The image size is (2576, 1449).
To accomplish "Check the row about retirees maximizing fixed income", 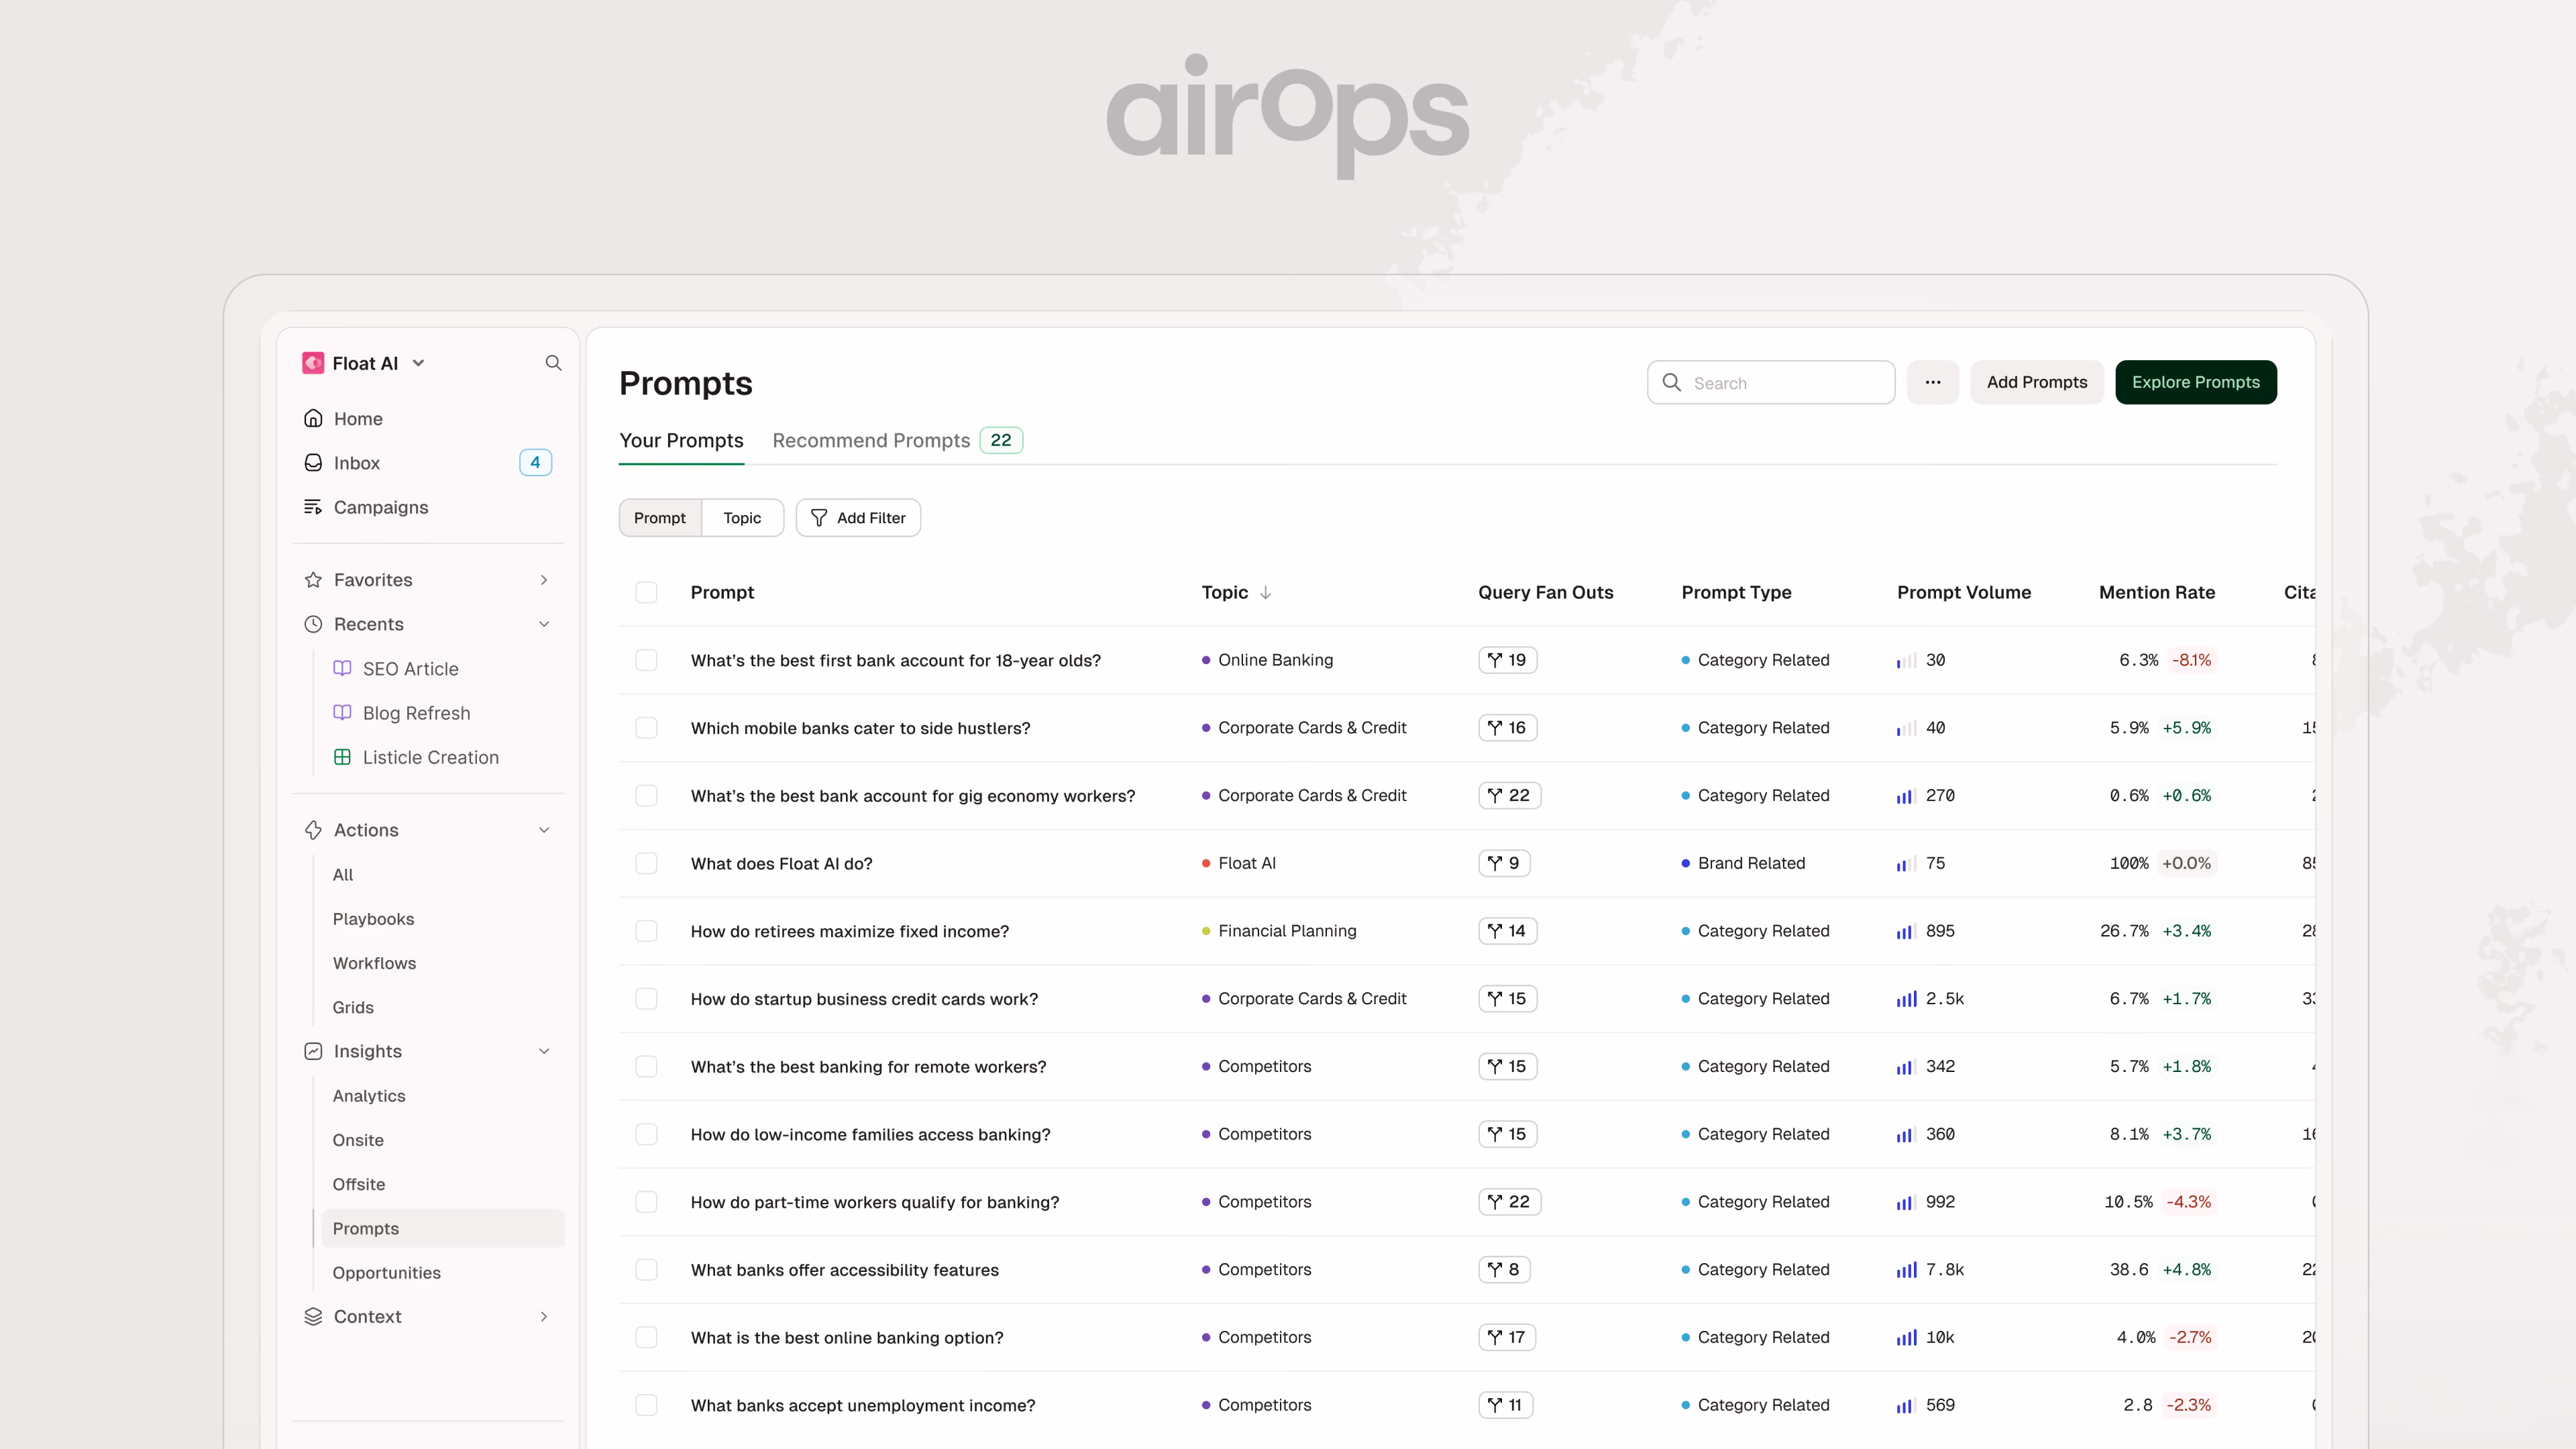I will click(646, 931).
